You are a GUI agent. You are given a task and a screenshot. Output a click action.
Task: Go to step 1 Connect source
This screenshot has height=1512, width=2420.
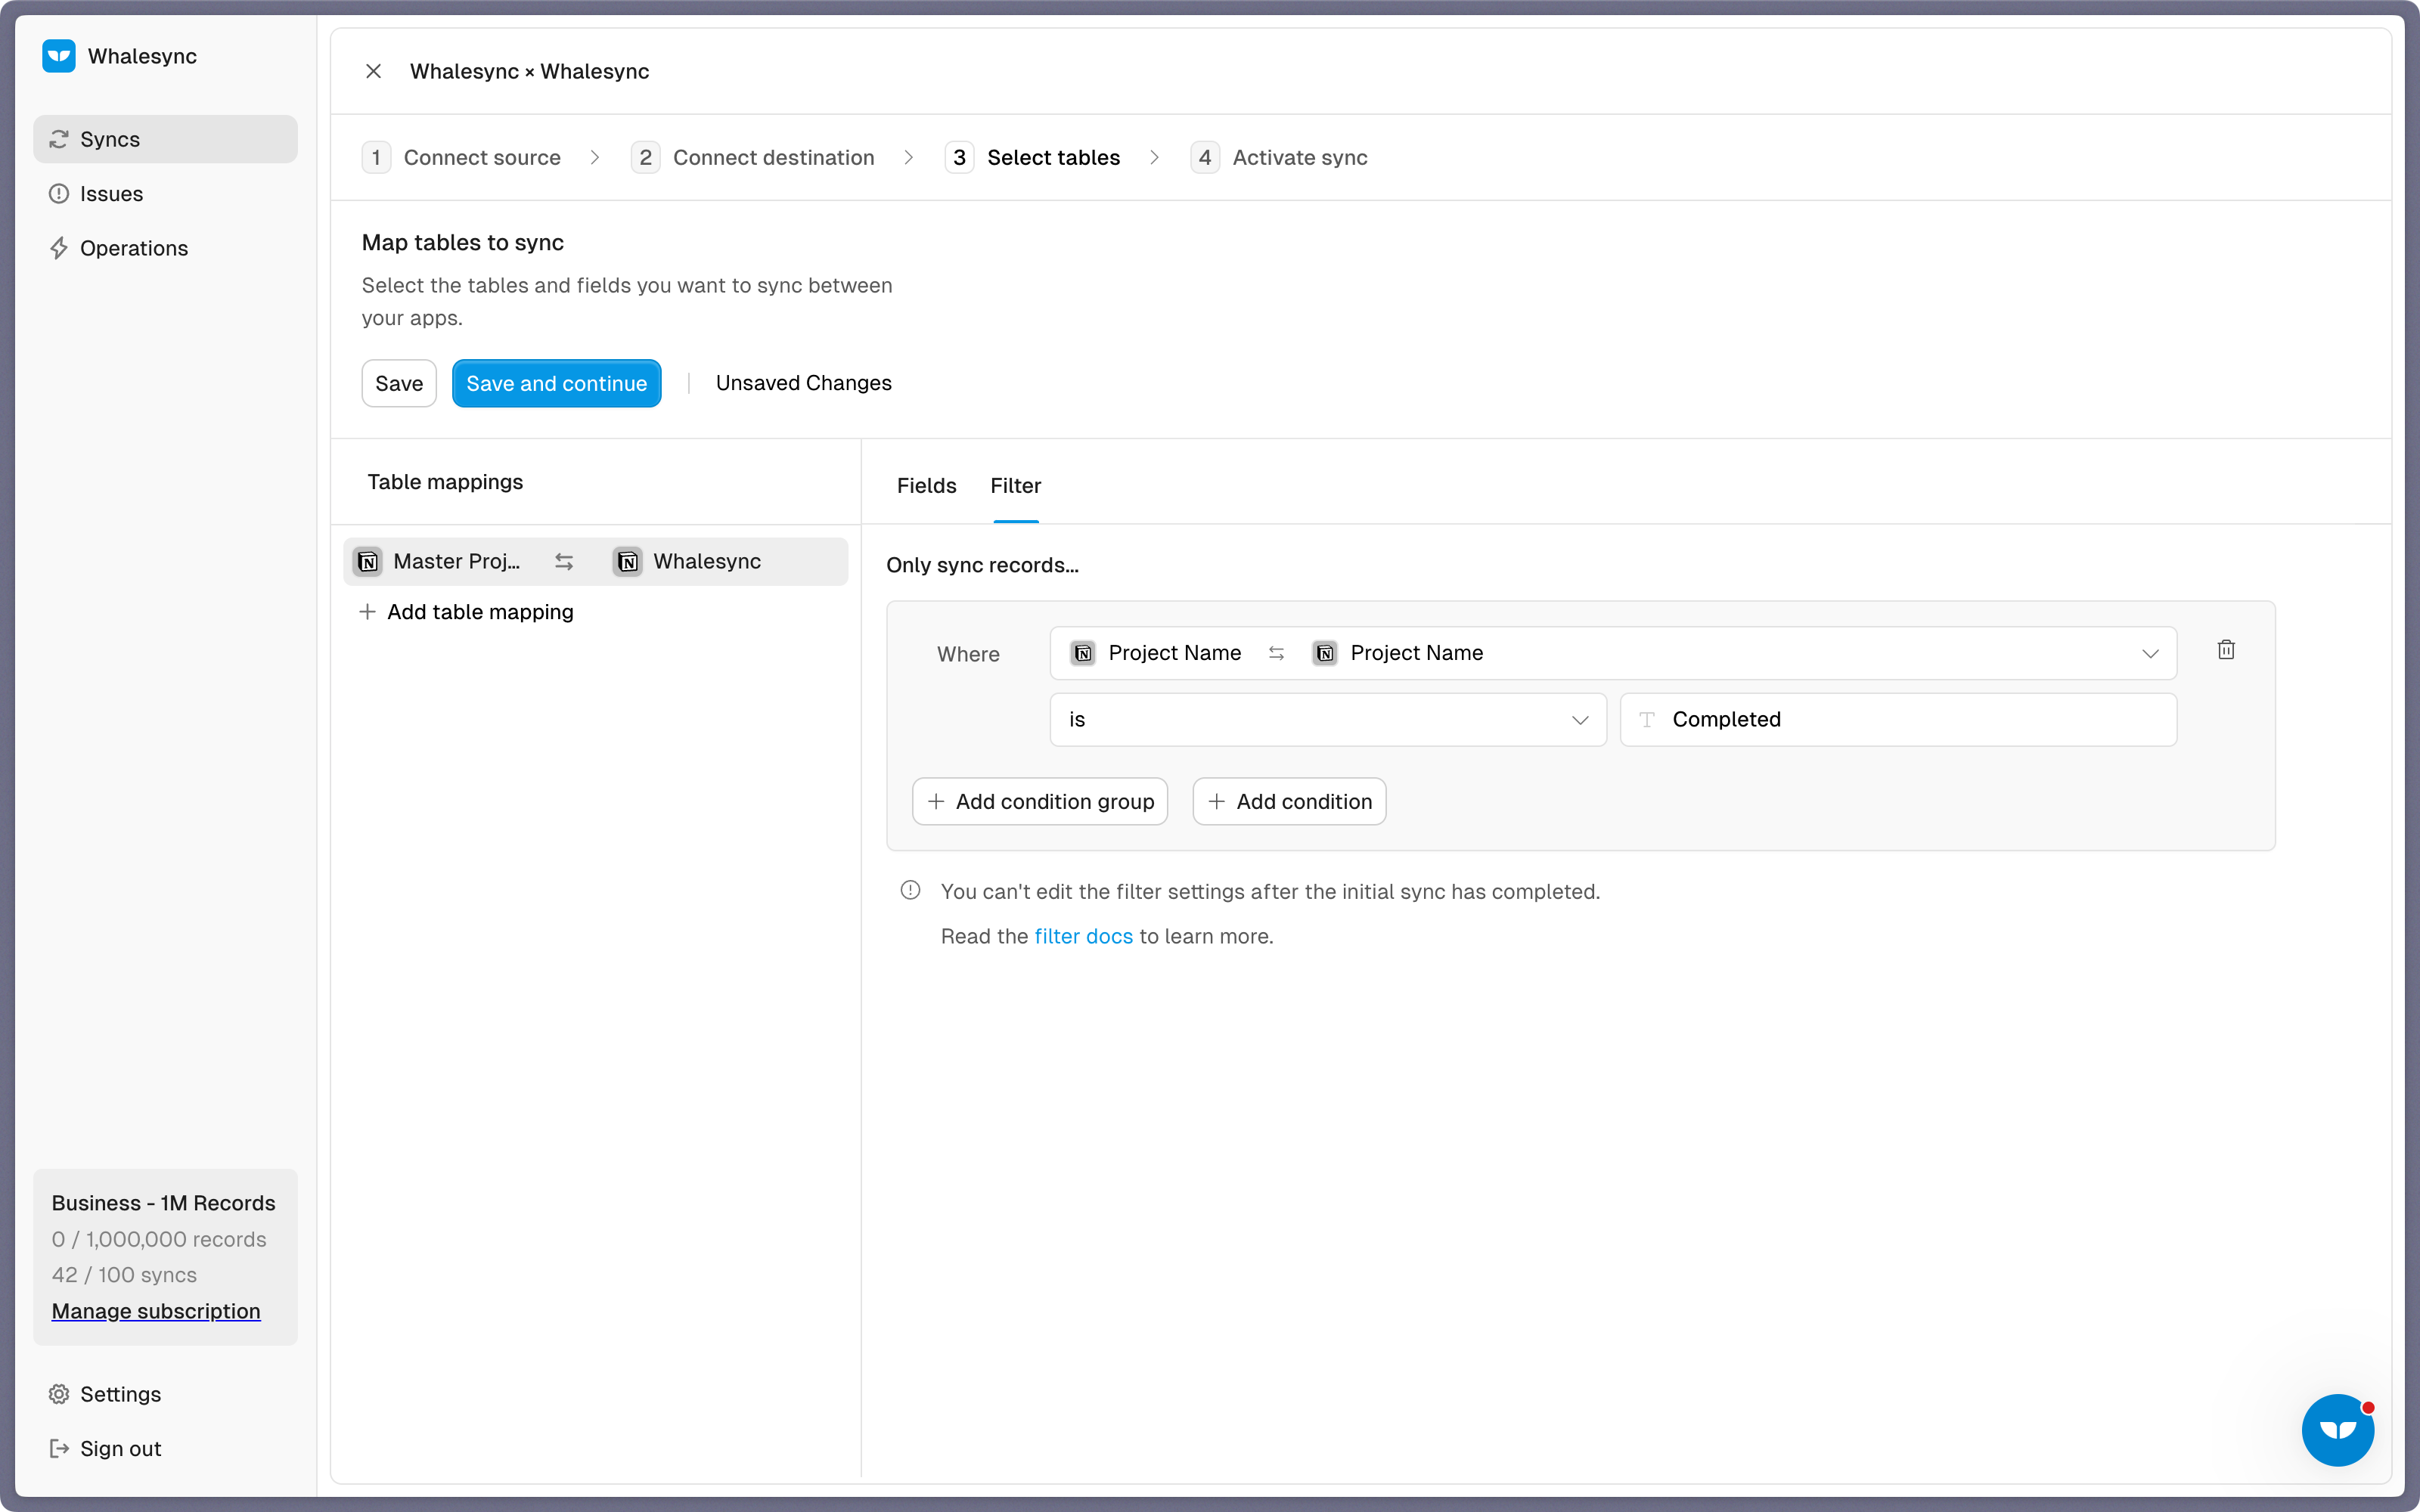coord(461,158)
